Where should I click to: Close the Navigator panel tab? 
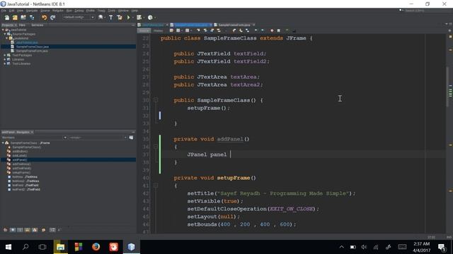click(x=32, y=132)
